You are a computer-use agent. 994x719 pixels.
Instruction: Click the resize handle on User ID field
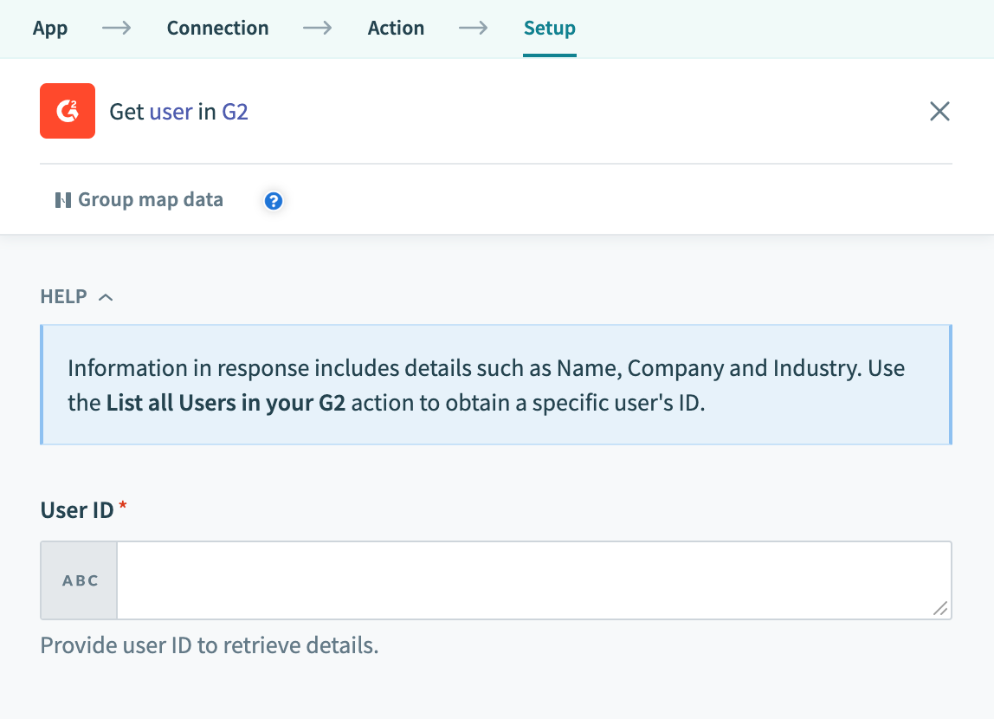pyautogui.click(x=940, y=610)
